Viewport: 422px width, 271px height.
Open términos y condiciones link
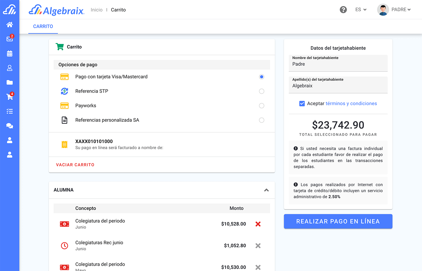(351, 104)
